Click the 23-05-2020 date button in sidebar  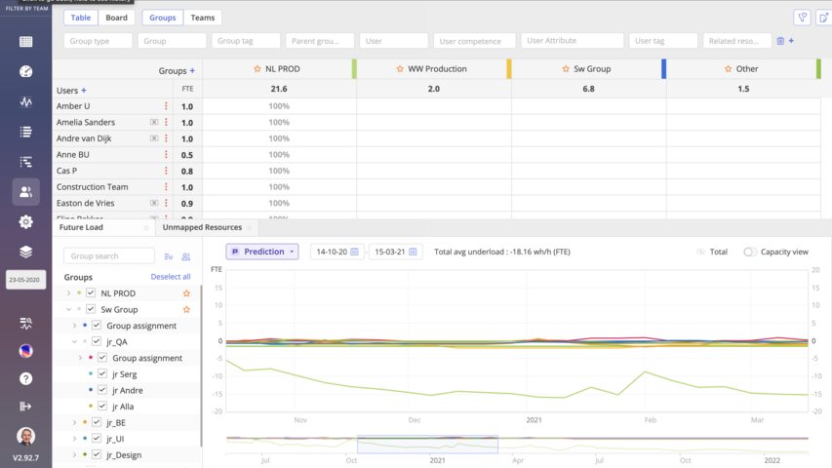pos(25,280)
